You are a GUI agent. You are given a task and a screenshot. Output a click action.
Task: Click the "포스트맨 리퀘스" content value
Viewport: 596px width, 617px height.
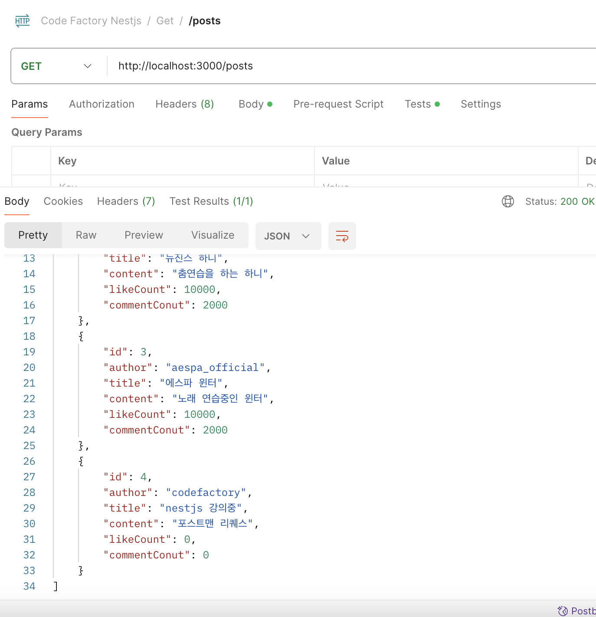213,524
